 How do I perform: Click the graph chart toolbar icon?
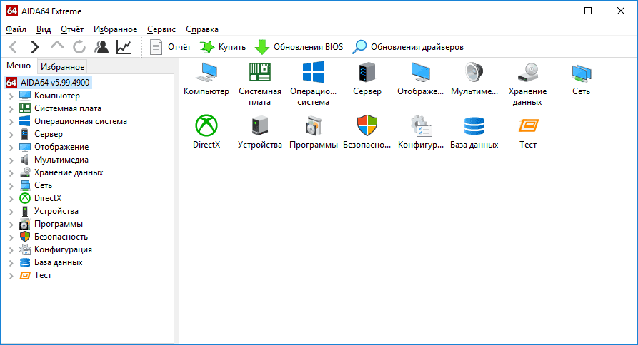pos(124,47)
